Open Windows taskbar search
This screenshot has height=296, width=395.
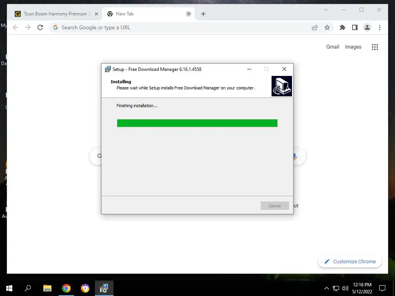[x=28, y=288]
